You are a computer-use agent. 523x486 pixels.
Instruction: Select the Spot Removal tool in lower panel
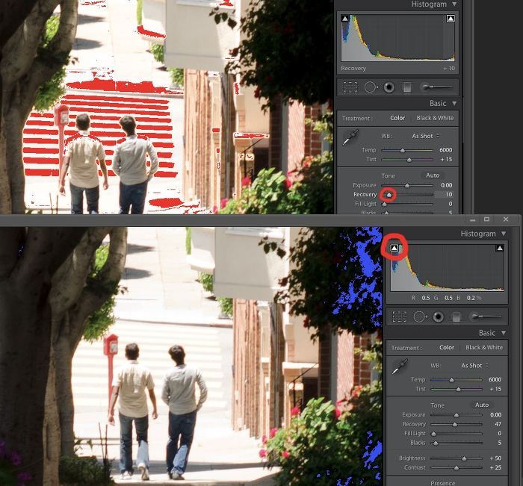420,317
